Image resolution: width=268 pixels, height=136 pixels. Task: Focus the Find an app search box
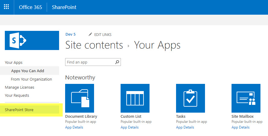93,62
